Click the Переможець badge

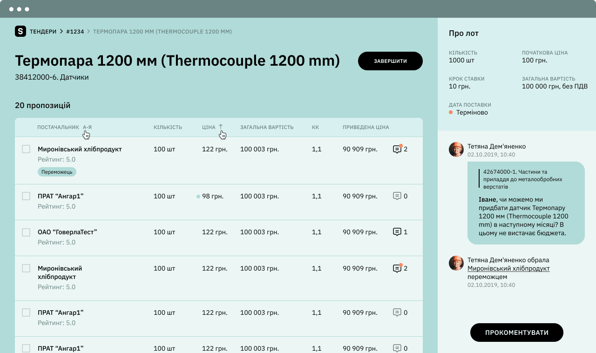[x=57, y=172]
